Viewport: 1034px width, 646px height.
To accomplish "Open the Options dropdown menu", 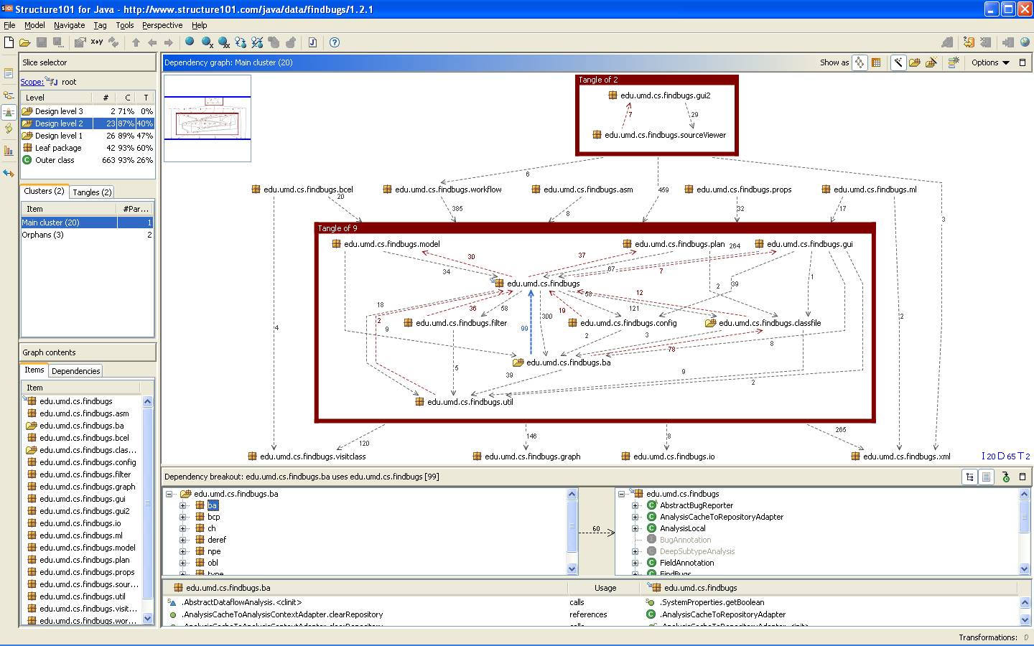I will pos(990,62).
